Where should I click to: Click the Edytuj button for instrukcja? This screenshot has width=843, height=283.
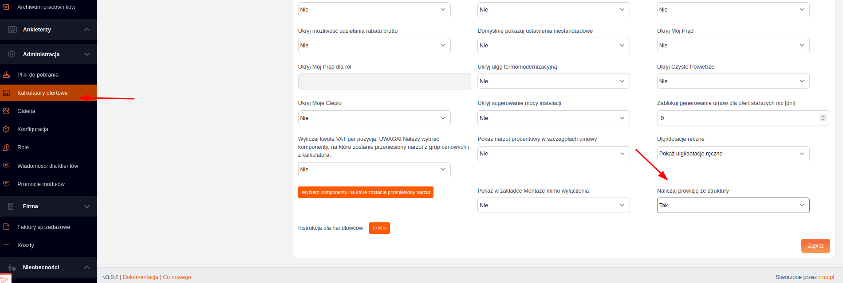pos(379,228)
